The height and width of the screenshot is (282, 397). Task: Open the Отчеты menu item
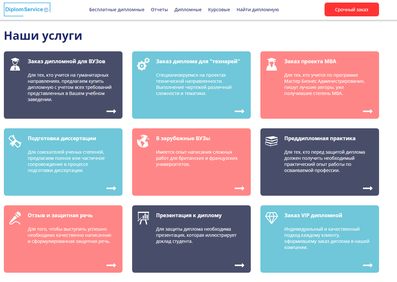click(x=159, y=10)
